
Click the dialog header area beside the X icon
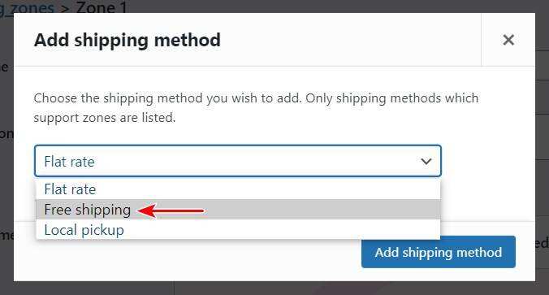(350, 40)
